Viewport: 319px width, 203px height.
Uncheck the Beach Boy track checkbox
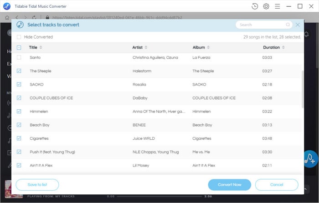(x=19, y=125)
